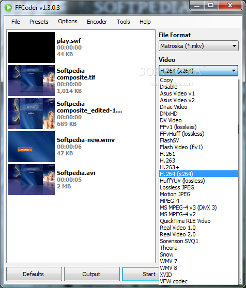
Task: Select highlighted H.264 (x264) list entry
Action: 198,174
